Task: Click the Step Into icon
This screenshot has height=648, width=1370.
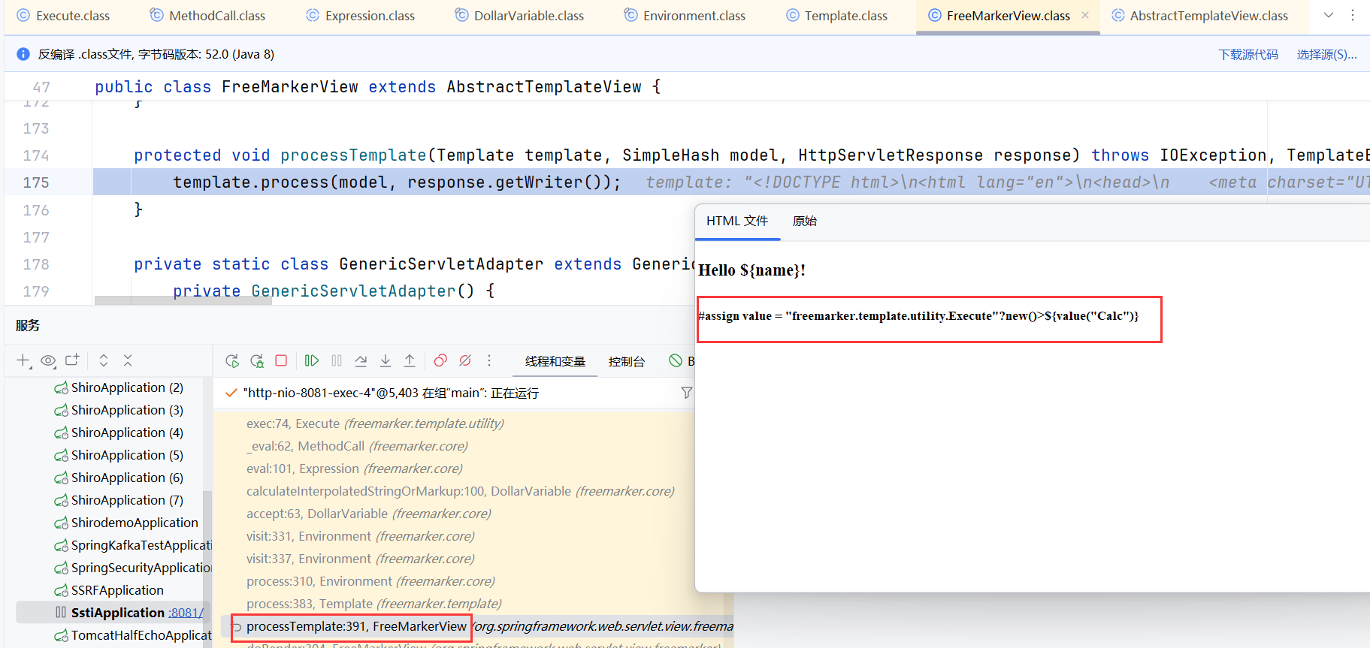Action: point(386,361)
